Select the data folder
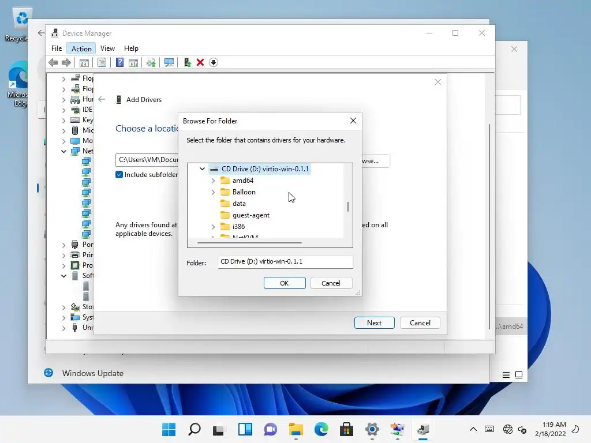Viewport: 591px width, 443px height. click(239, 204)
